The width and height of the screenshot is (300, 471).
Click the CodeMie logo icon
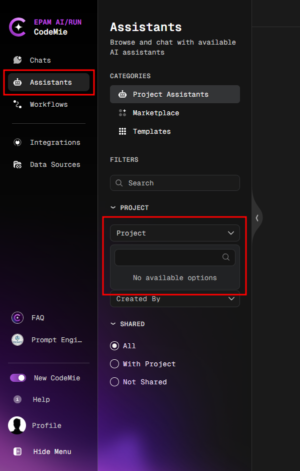16,27
